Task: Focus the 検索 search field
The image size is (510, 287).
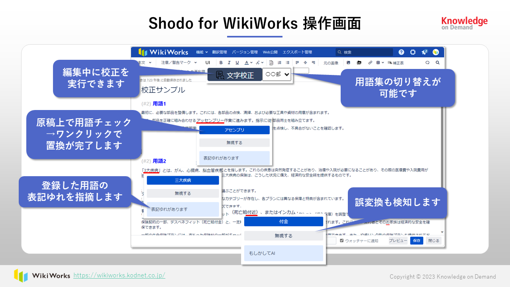Action: pos(364,52)
